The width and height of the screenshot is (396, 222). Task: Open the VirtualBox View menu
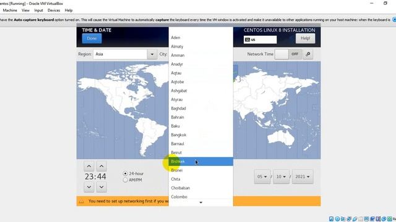[25, 10]
